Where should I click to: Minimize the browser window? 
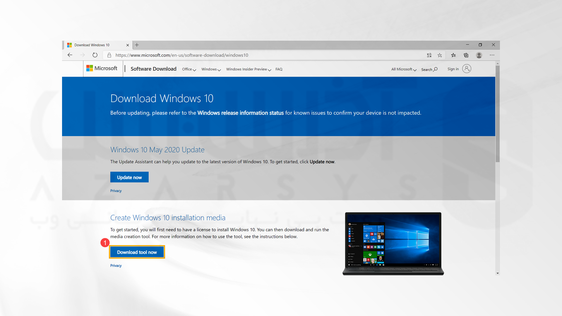pos(467,45)
